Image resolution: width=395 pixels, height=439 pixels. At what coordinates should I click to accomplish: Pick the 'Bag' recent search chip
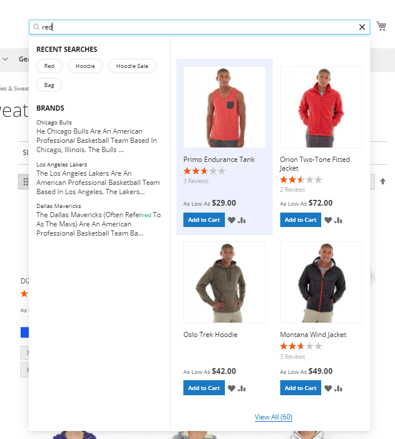(x=49, y=85)
